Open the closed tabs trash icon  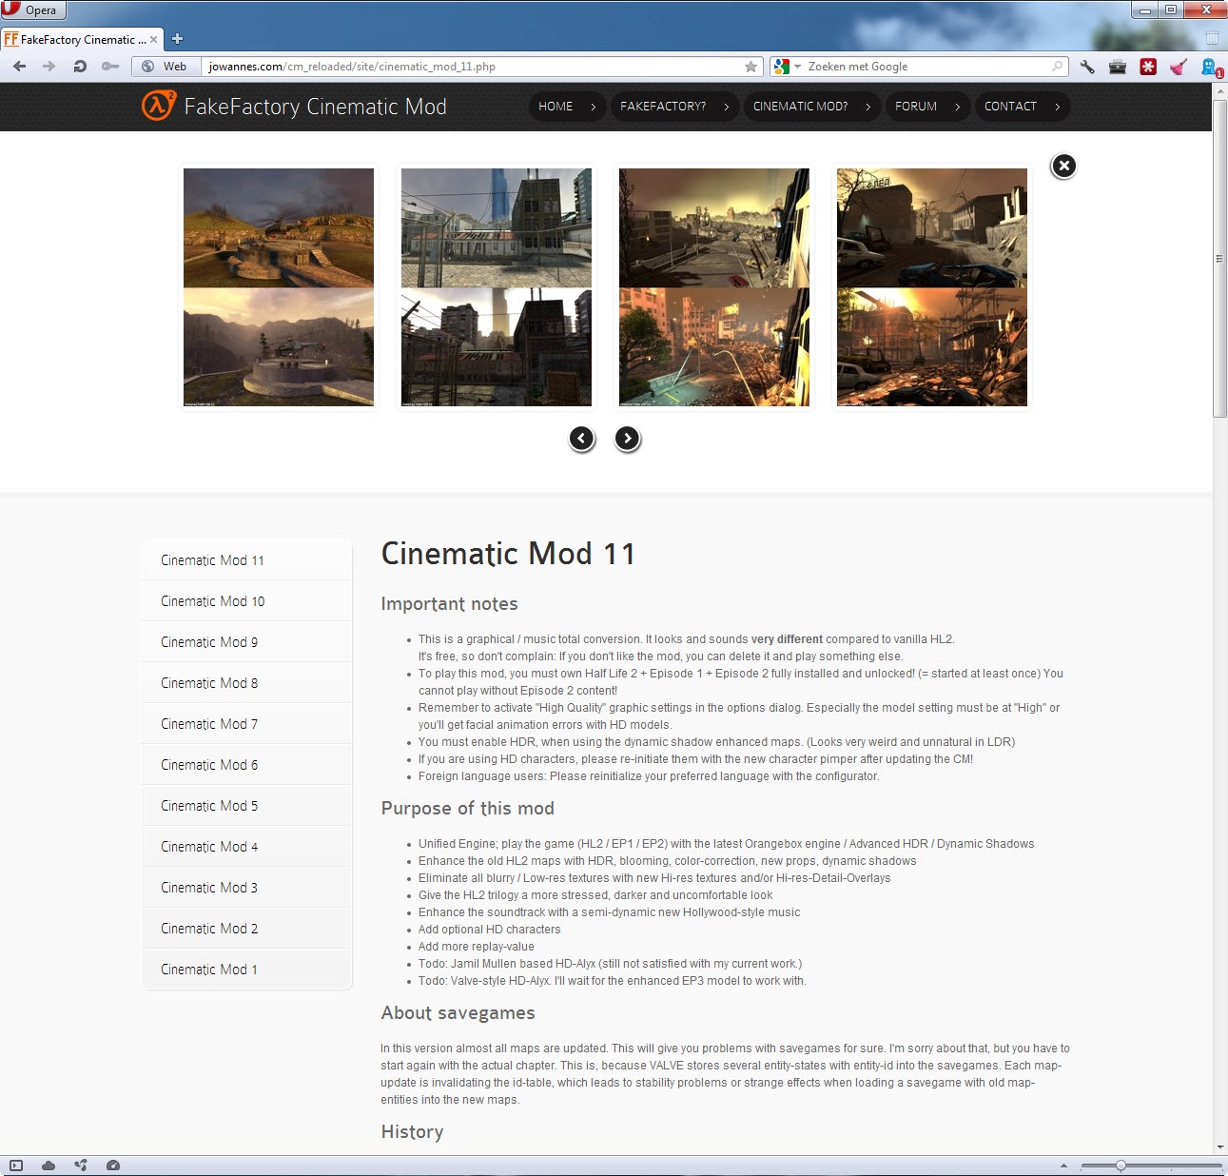coord(1212,38)
